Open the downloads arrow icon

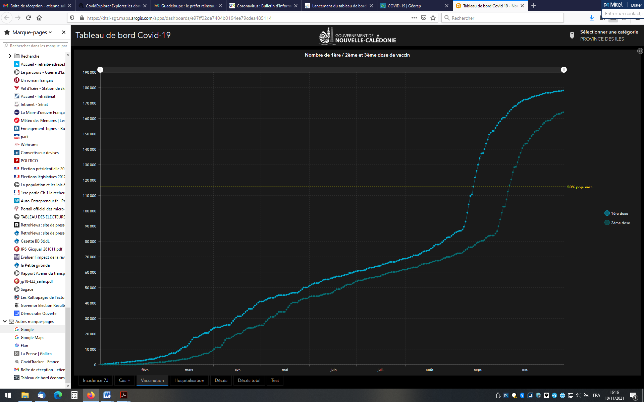[592, 18]
